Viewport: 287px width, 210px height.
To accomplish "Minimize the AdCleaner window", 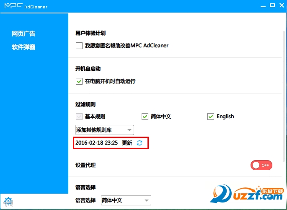I will [263, 6].
